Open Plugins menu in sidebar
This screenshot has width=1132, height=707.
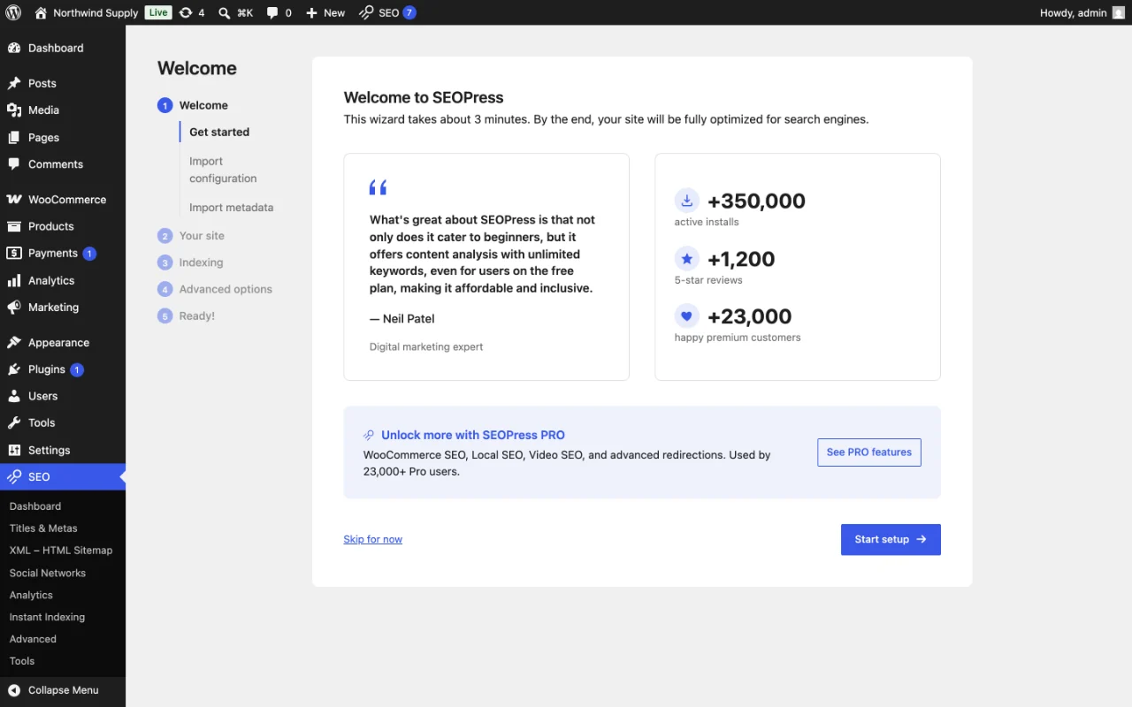click(63, 369)
